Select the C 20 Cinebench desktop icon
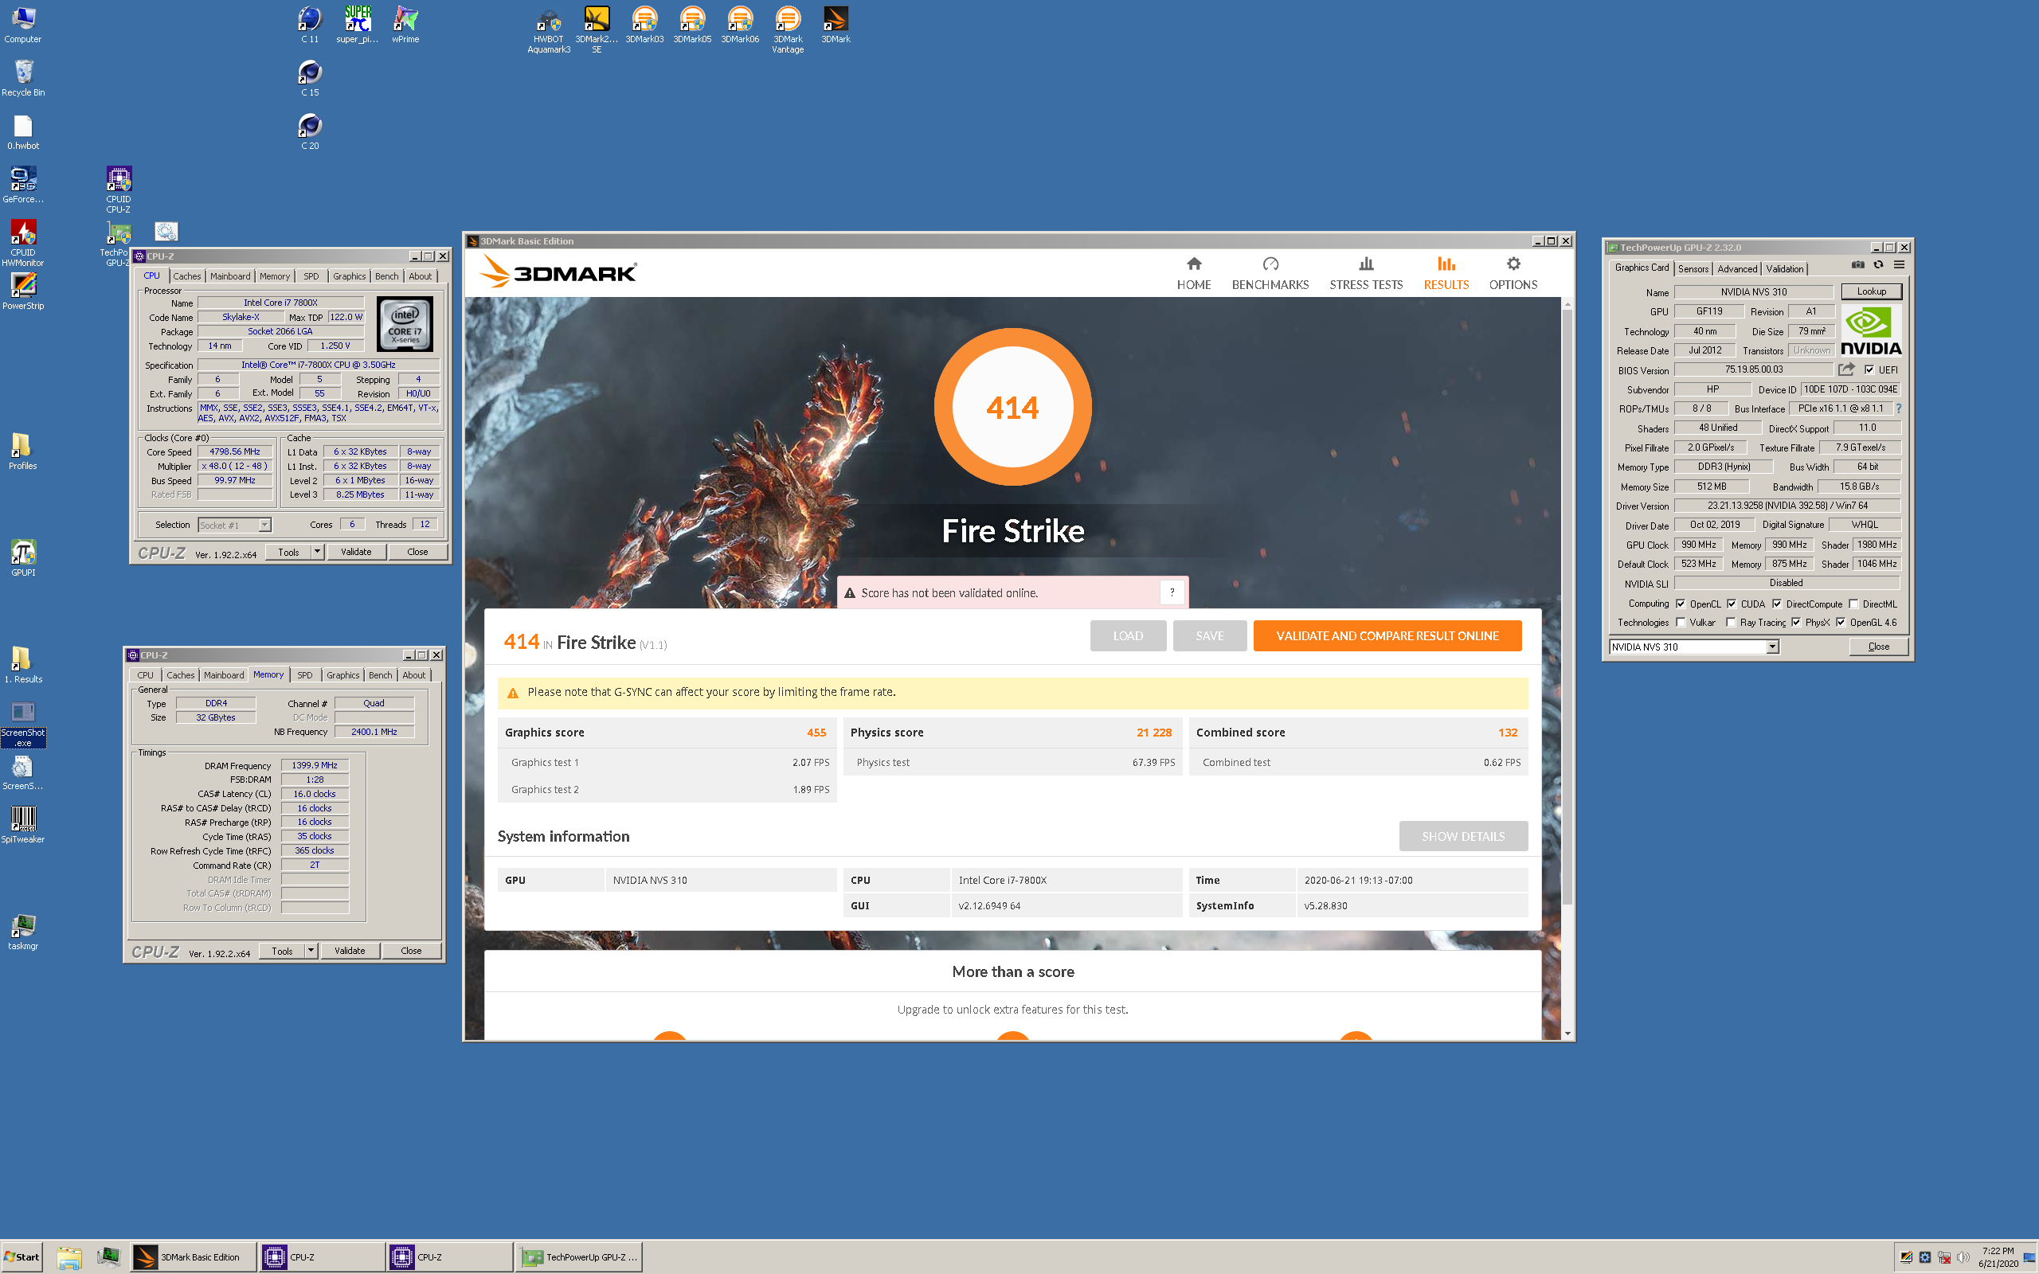The width and height of the screenshot is (2039, 1274). coord(309,132)
